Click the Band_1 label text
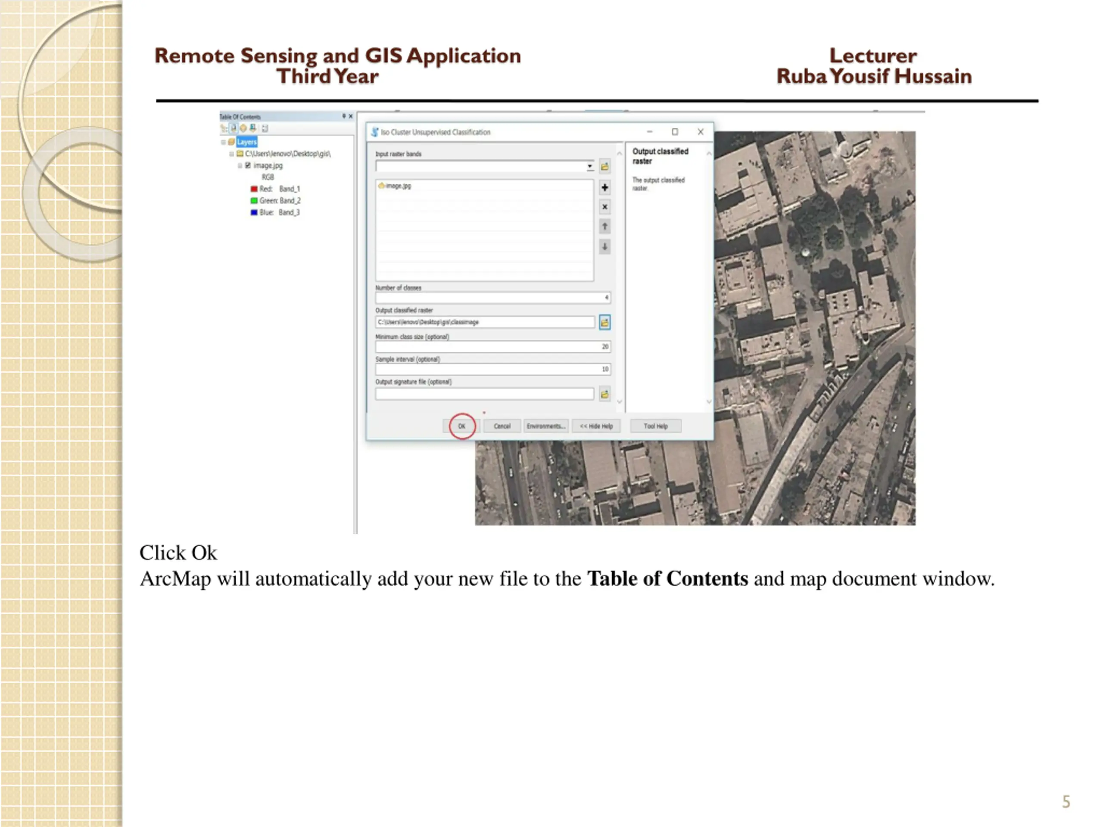The height and width of the screenshot is (827, 1103). [290, 189]
